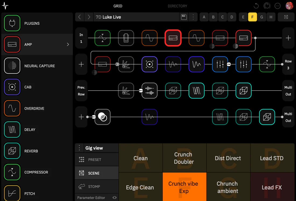
Task: Click the preset name field 7D Luke Live
Action: point(135,17)
